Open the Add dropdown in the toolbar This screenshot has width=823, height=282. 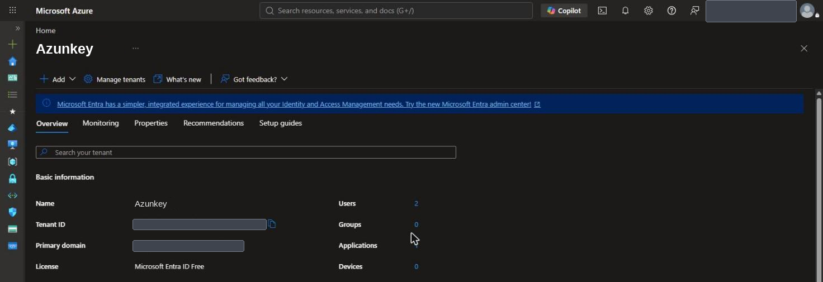click(x=58, y=79)
